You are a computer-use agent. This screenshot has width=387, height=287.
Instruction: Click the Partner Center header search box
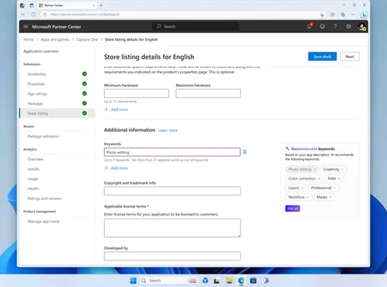[x=195, y=26]
